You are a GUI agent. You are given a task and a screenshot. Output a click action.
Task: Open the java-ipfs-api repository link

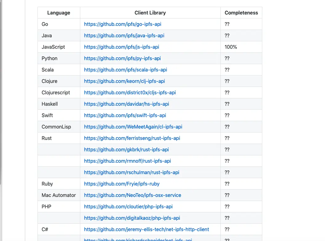click(x=124, y=35)
